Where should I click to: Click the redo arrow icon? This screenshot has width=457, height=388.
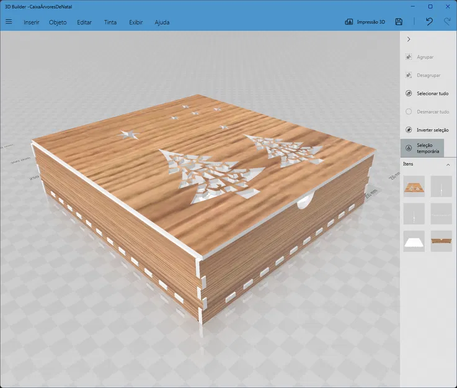click(x=447, y=22)
